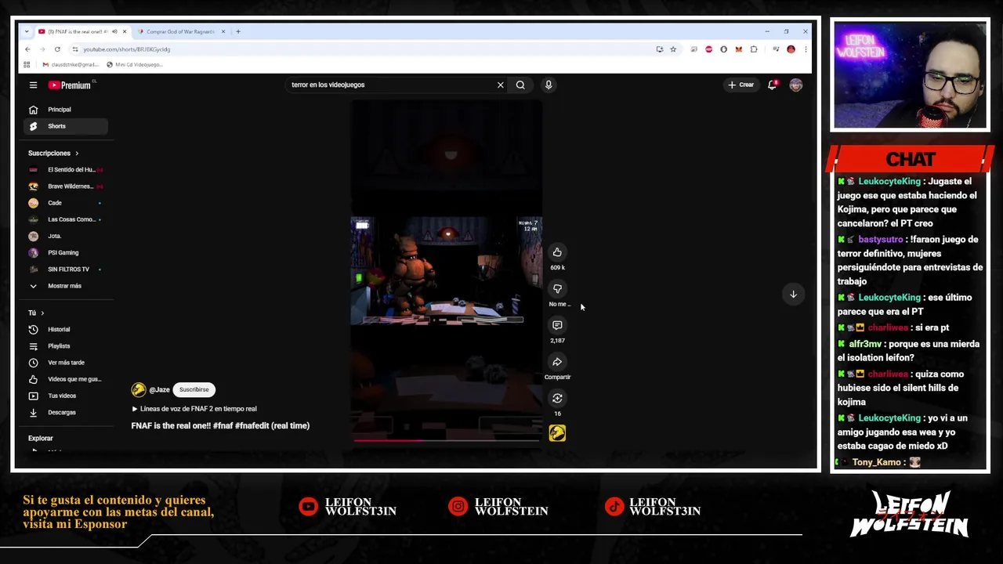Open SIN FILTROS TV channel

(x=66, y=269)
